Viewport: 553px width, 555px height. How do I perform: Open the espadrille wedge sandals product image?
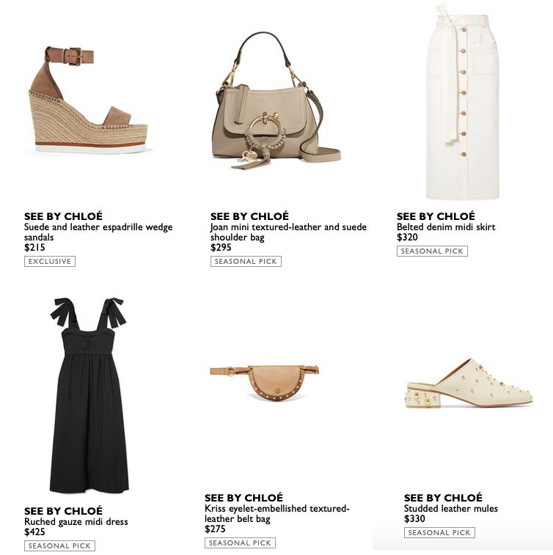click(x=89, y=100)
